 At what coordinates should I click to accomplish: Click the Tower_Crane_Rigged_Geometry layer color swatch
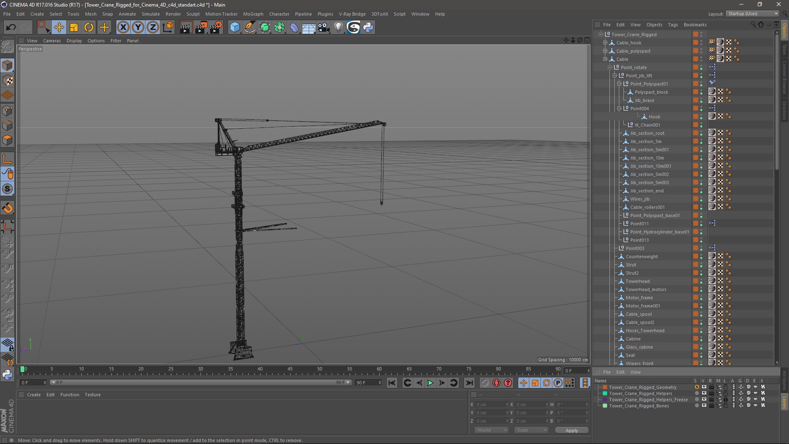605,387
